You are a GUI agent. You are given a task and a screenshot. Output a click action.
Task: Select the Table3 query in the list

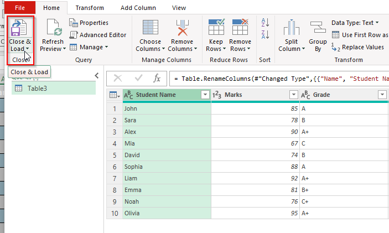38,89
